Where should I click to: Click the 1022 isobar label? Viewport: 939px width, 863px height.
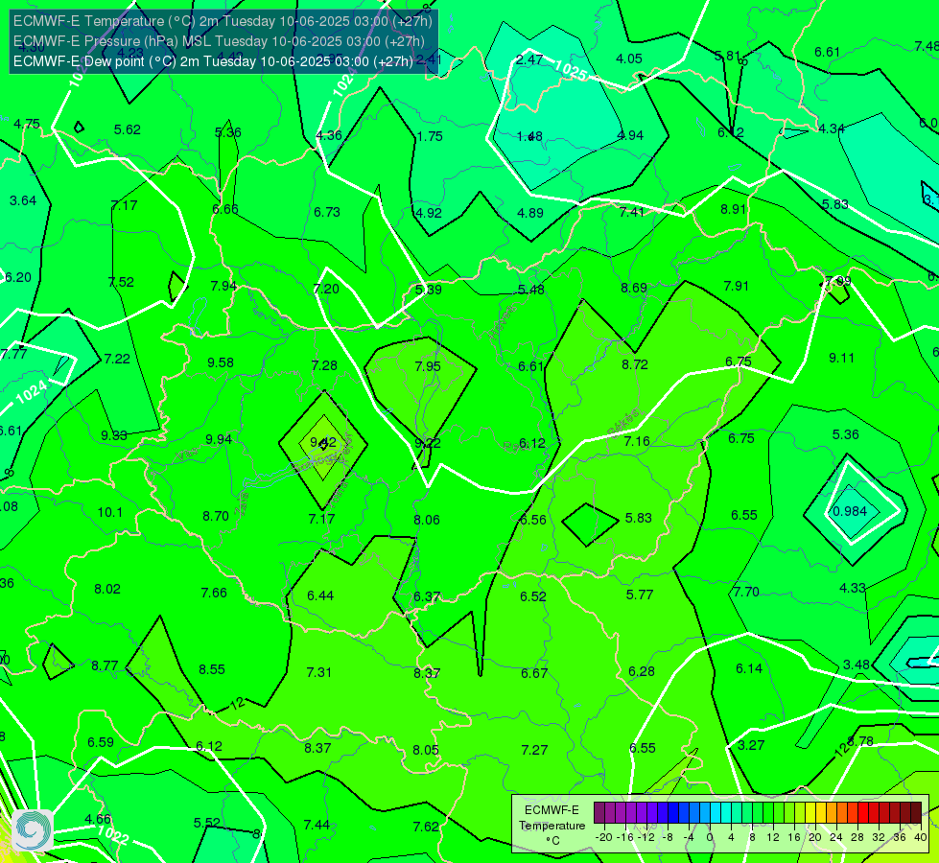pos(112,834)
